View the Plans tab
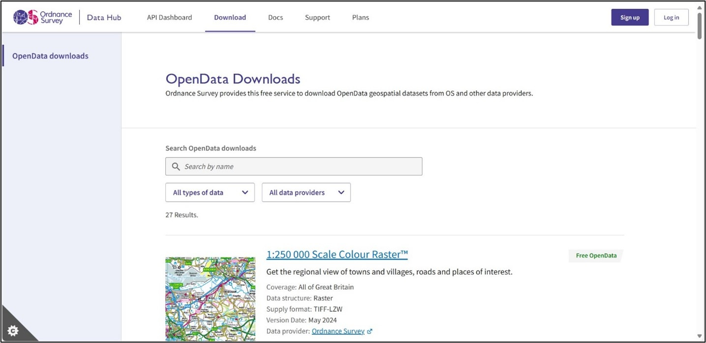Viewport: 706px width, 343px height. (360, 17)
